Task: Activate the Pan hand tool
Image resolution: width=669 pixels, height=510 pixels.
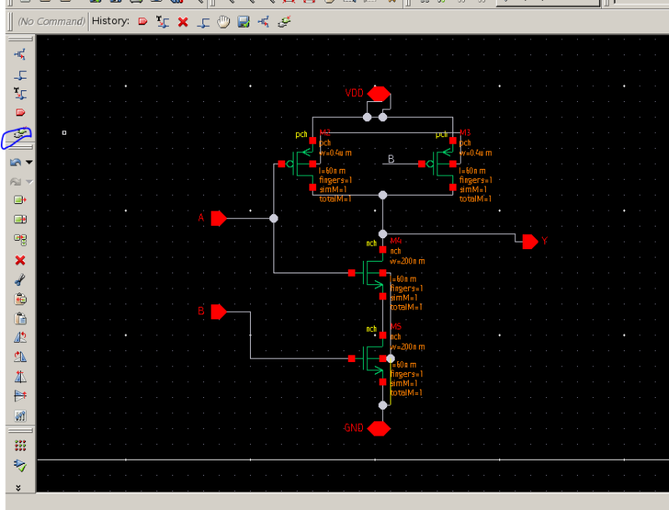Action: click(x=222, y=21)
